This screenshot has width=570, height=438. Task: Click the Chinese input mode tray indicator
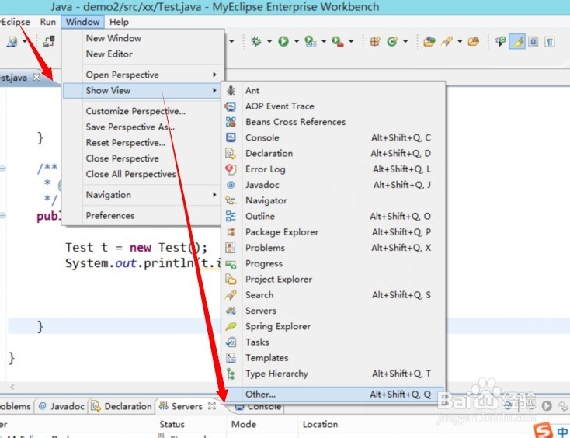click(x=562, y=432)
